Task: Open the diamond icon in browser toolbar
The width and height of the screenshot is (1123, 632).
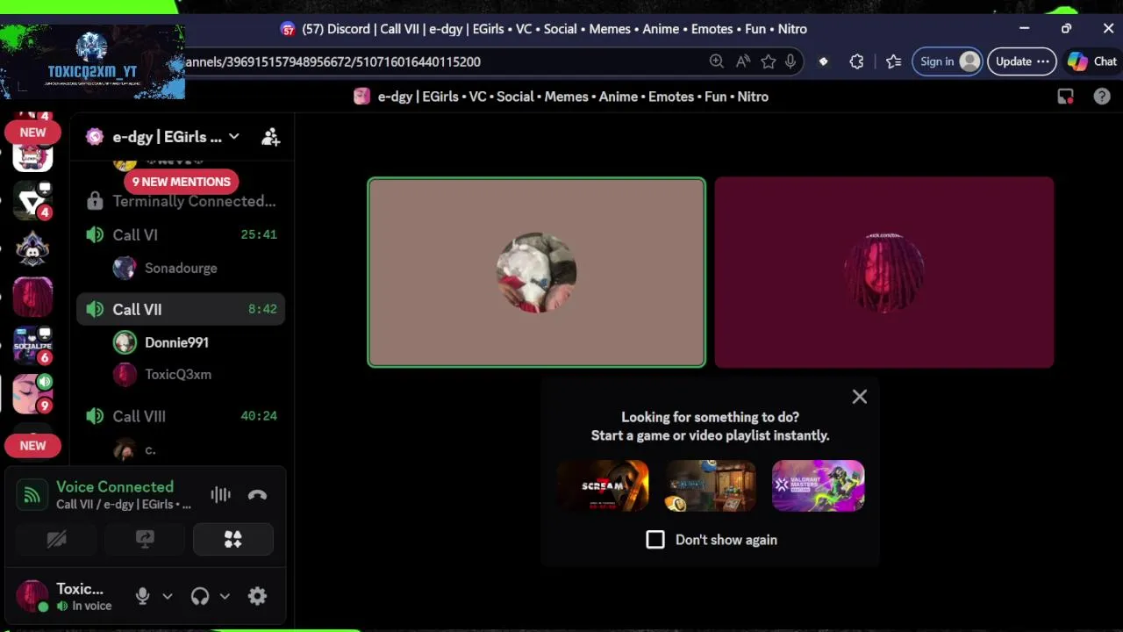Action: point(823,61)
